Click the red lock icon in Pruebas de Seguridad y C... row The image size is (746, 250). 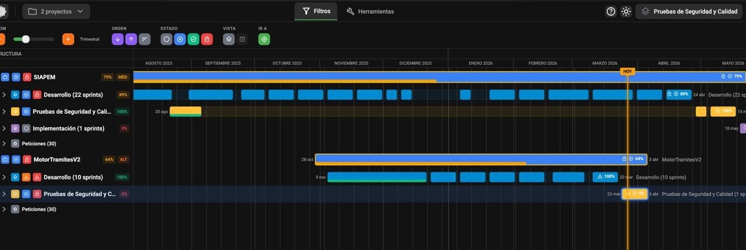(37, 194)
